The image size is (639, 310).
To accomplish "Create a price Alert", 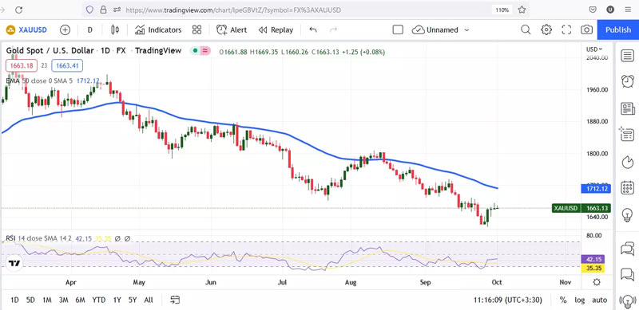I will (x=232, y=29).
